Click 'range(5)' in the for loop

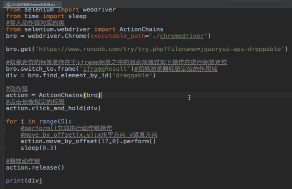[x=53, y=122]
